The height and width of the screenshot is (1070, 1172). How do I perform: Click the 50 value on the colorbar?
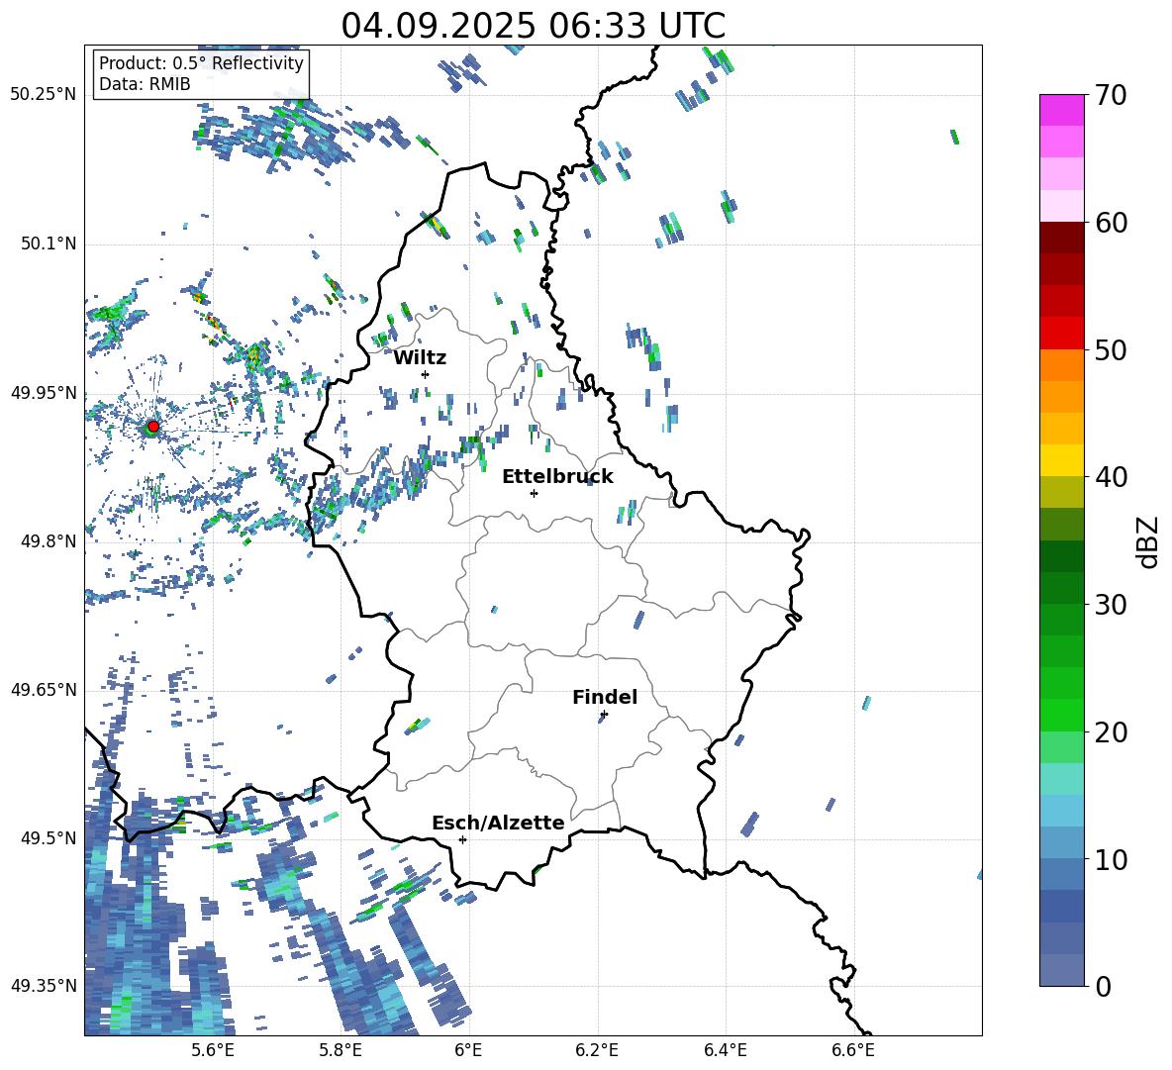point(1111,349)
